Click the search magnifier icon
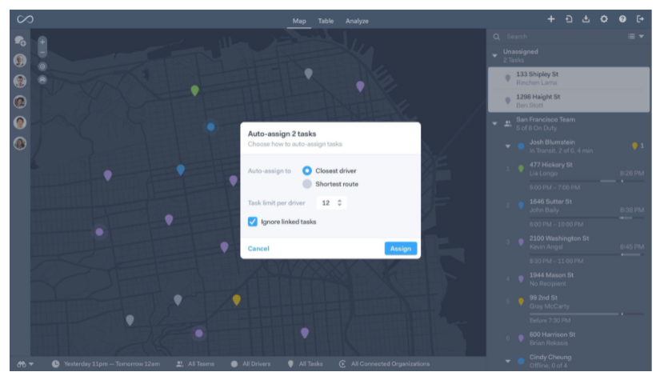Image resolution: width=664 pixels, height=384 pixels. (496, 37)
